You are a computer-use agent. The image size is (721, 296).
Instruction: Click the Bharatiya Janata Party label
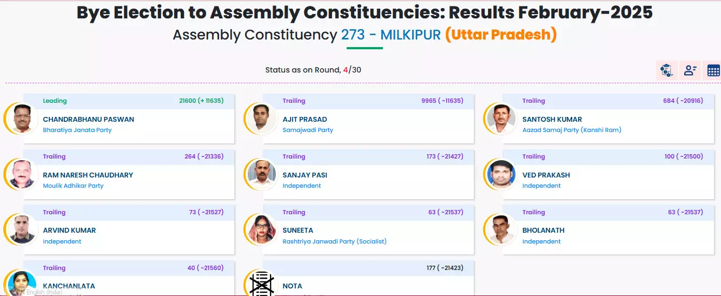[77, 130]
